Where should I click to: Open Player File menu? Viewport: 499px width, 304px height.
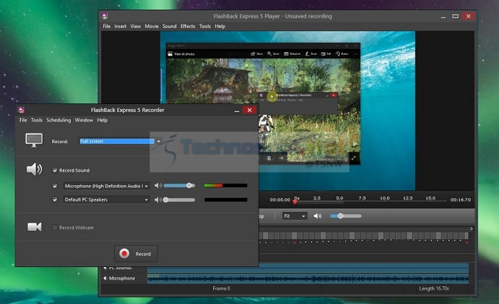point(107,26)
